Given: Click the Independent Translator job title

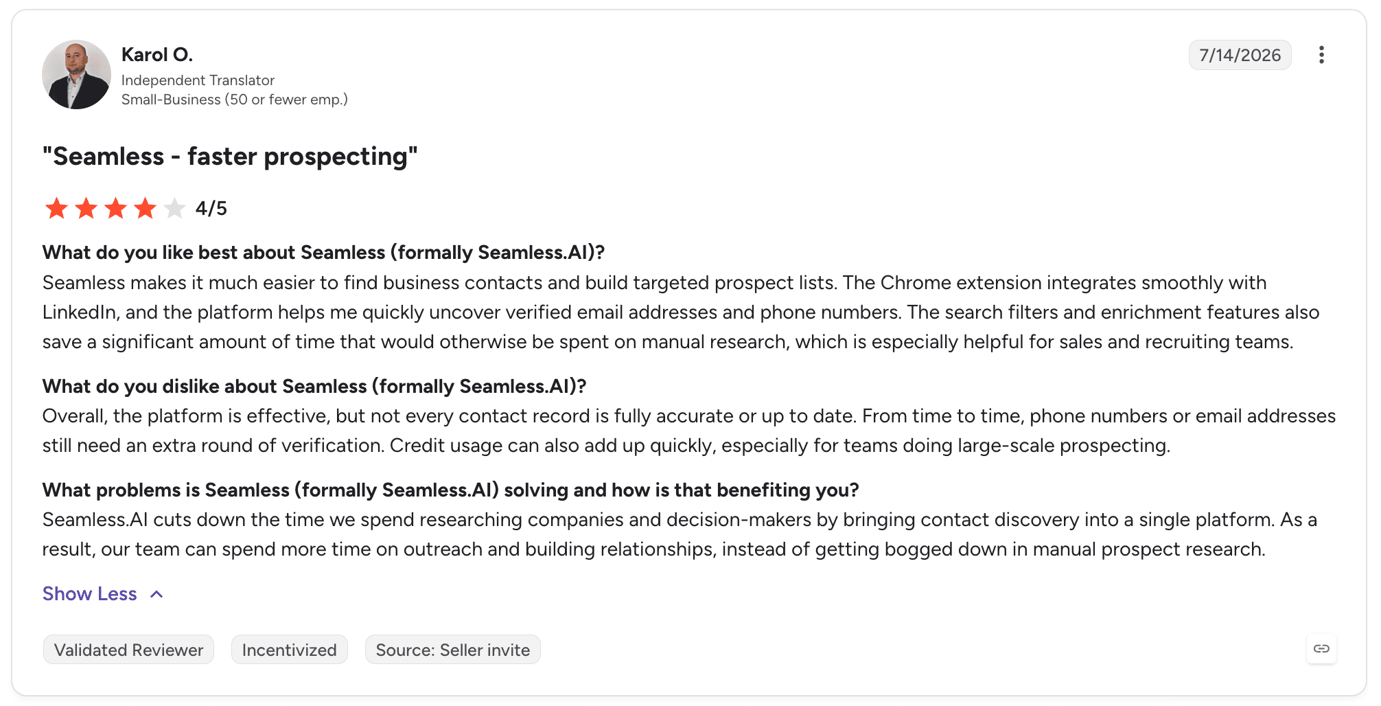Looking at the screenshot, I should (198, 80).
